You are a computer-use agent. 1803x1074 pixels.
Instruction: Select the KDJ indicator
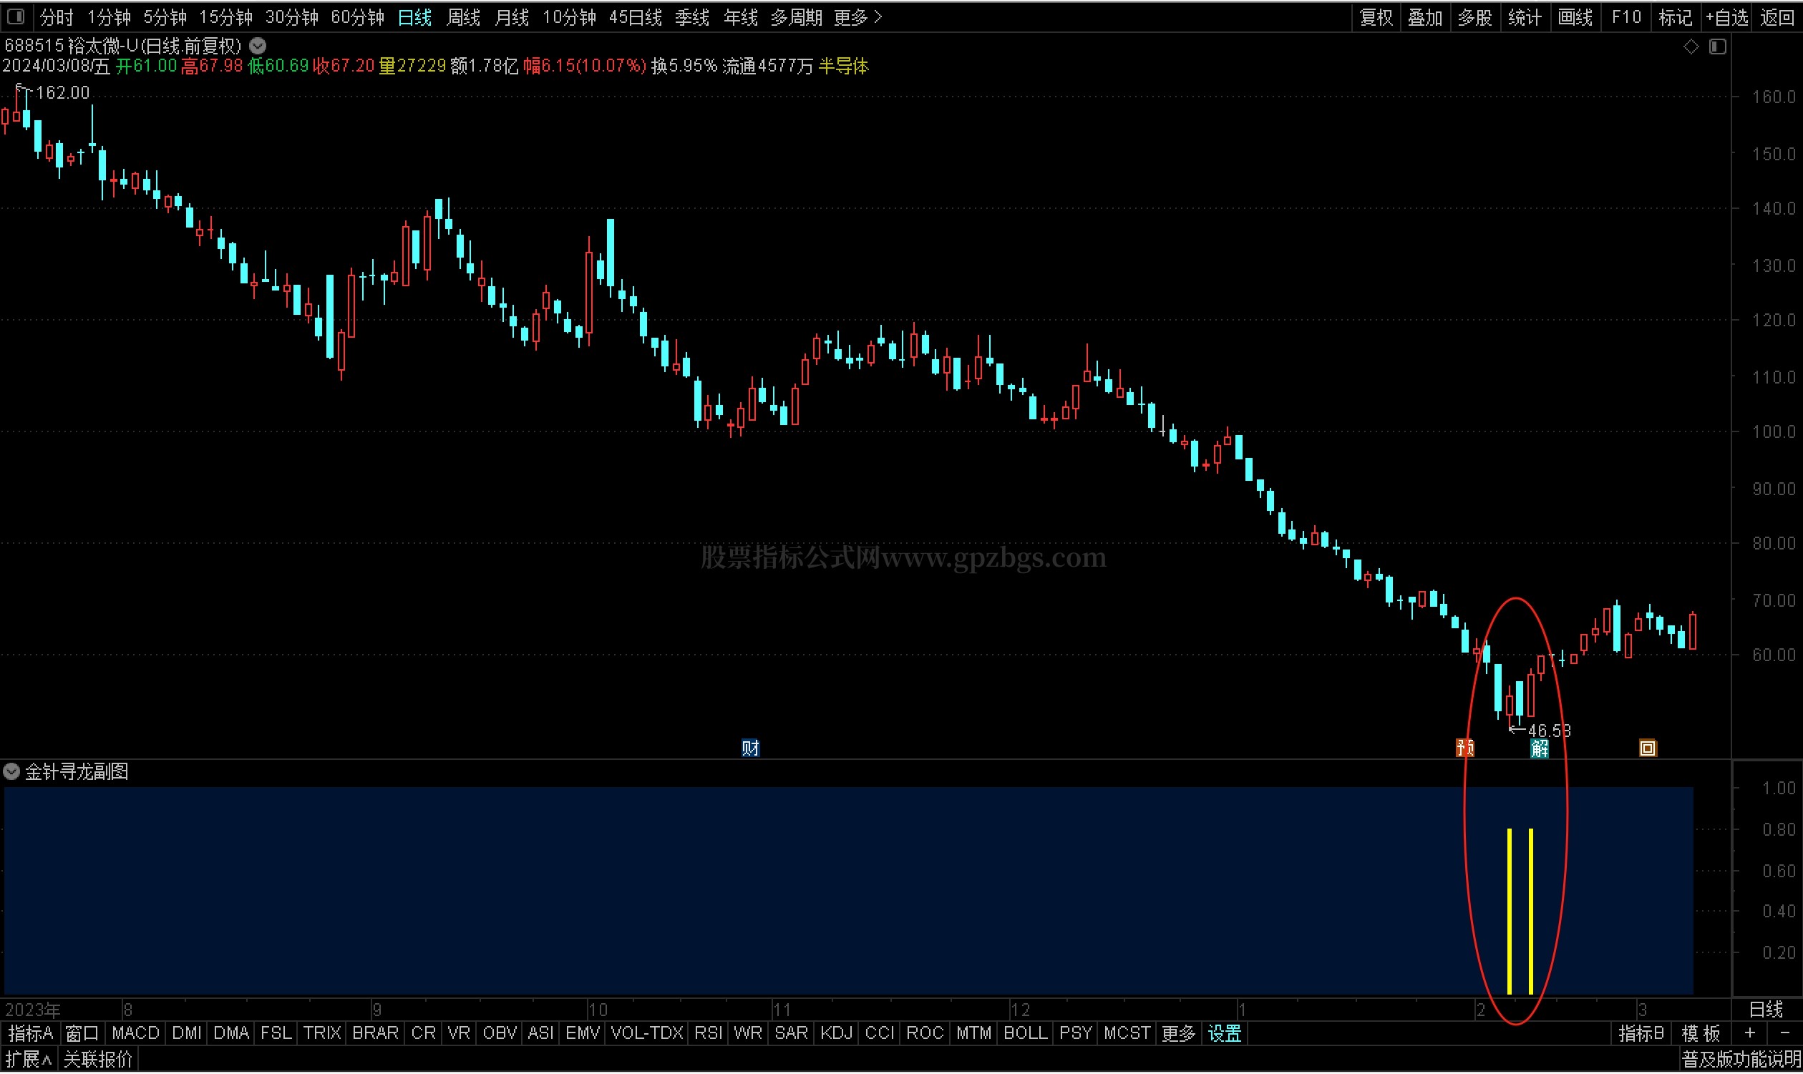coord(836,1033)
